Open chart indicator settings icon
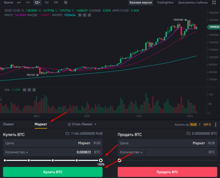This screenshot has height=178, width=220. tap(65, 2)
